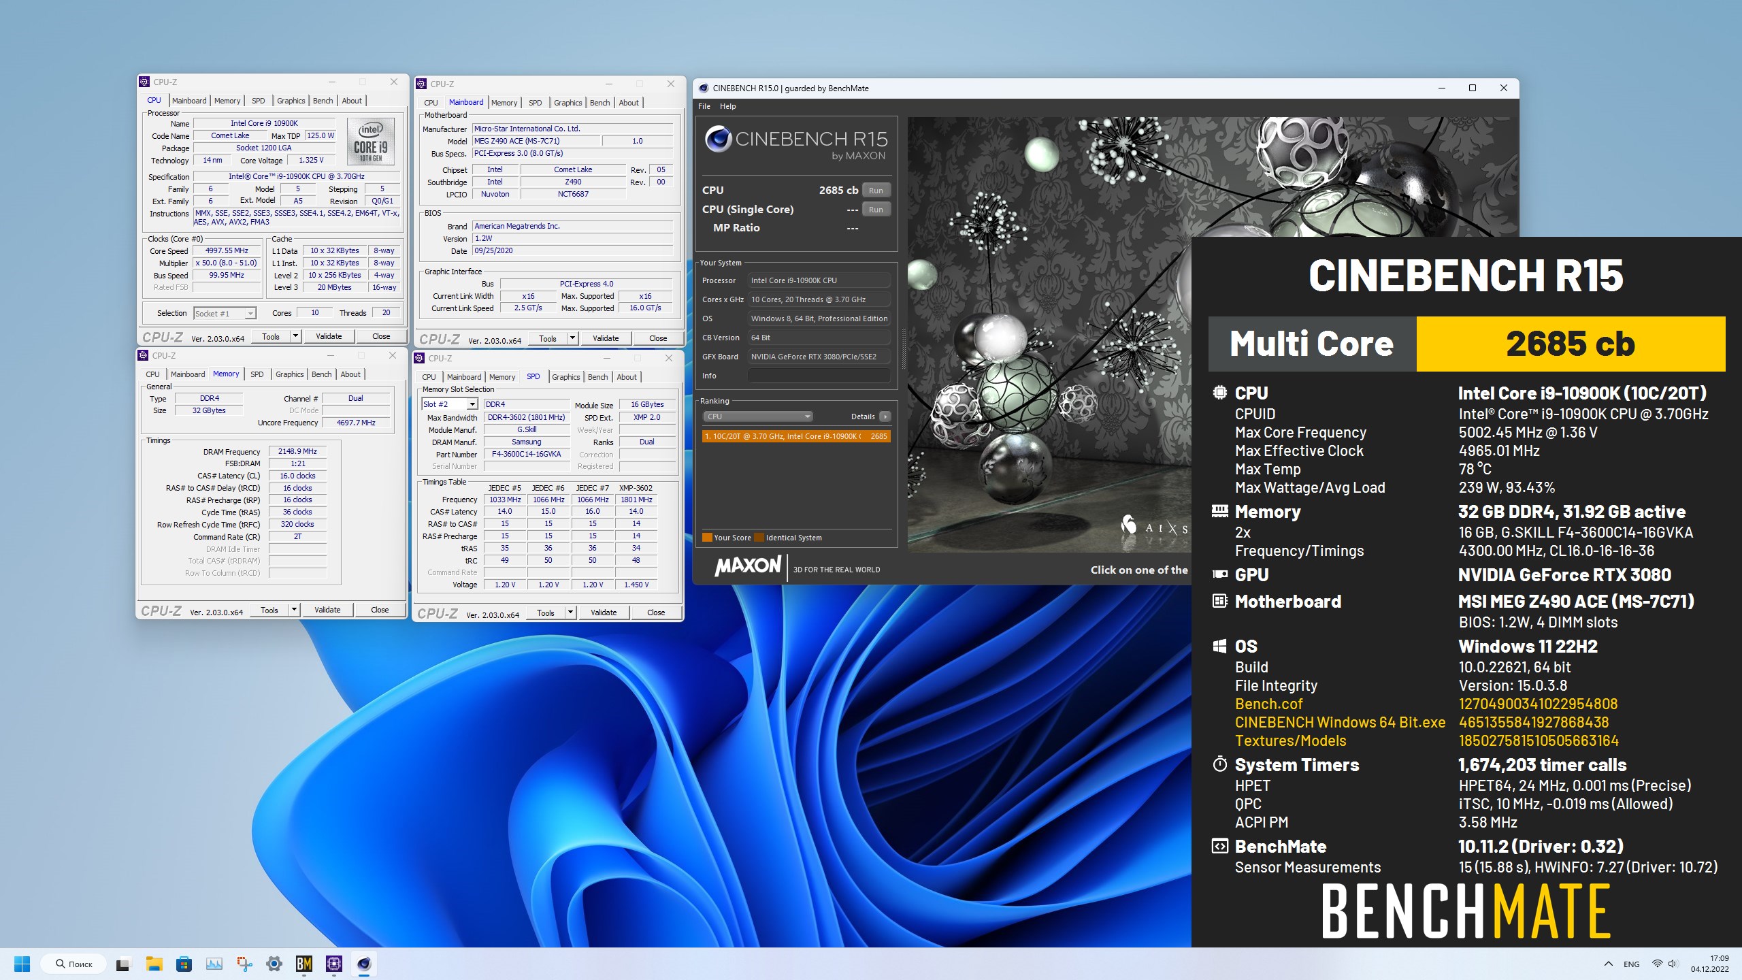Click the CPU-Z title icon of the SPD window
The width and height of the screenshot is (1742, 980).
click(419, 358)
